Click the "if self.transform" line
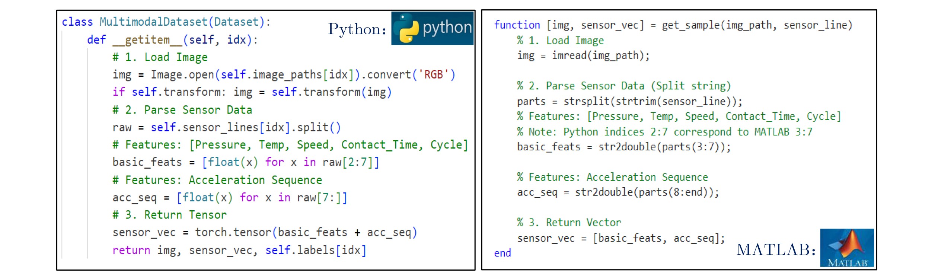Viewport: 938px width, 271px height. point(252,92)
